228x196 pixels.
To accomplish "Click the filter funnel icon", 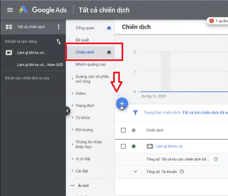I will click(x=135, y=113).
